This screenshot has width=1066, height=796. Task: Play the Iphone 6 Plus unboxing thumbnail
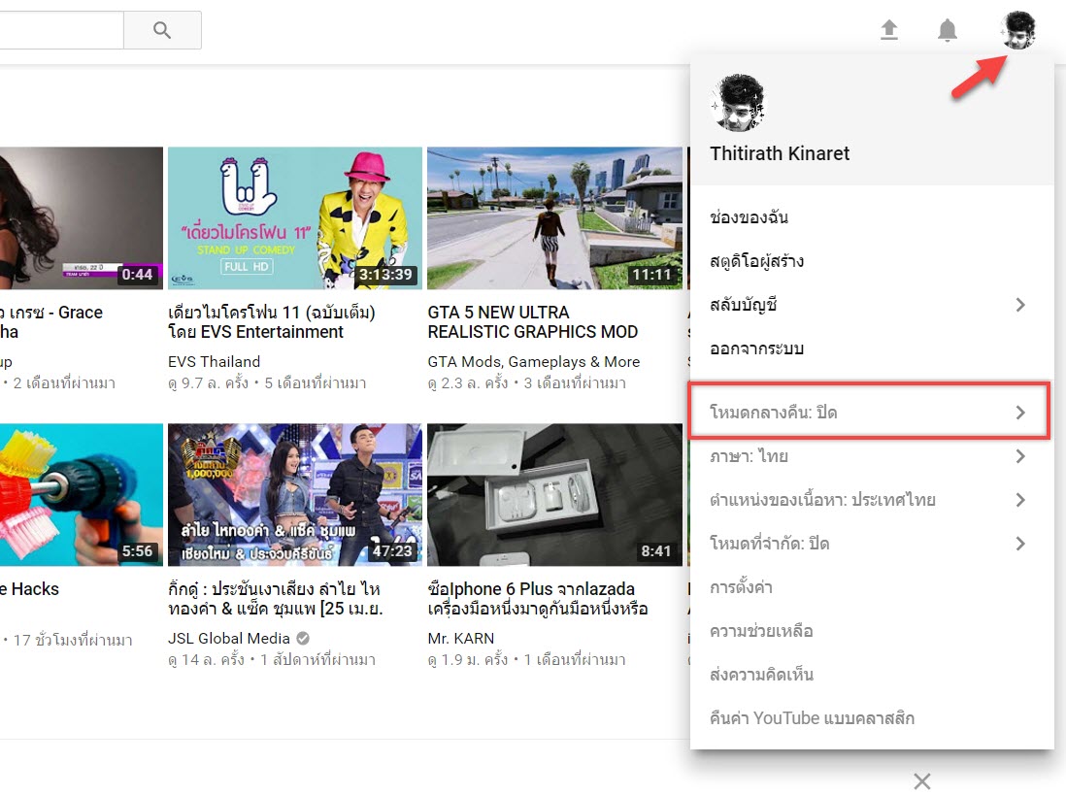554,494
